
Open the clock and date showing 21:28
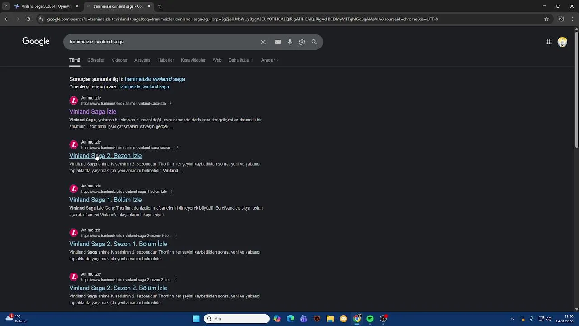565,319
